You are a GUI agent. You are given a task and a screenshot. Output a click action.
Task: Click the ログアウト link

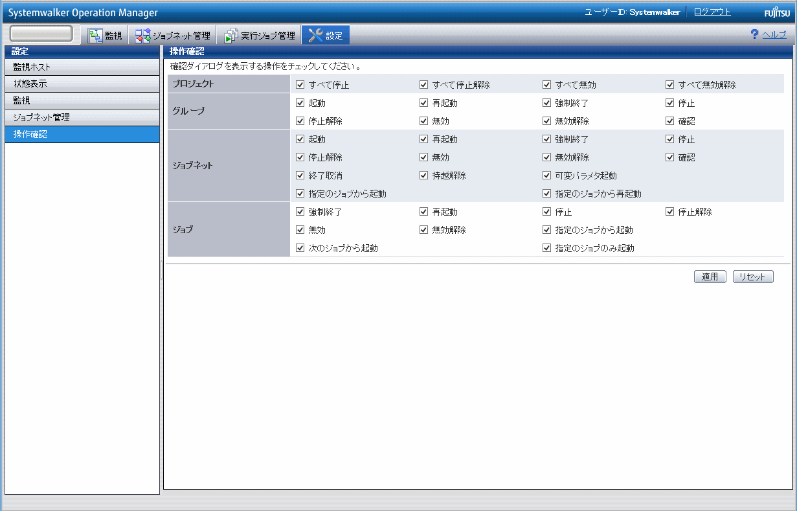712,12
